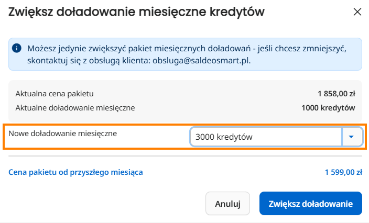Click the 1 858,00 zł current price
Viewport: 369px width, 223px height.
coord(337,94)
